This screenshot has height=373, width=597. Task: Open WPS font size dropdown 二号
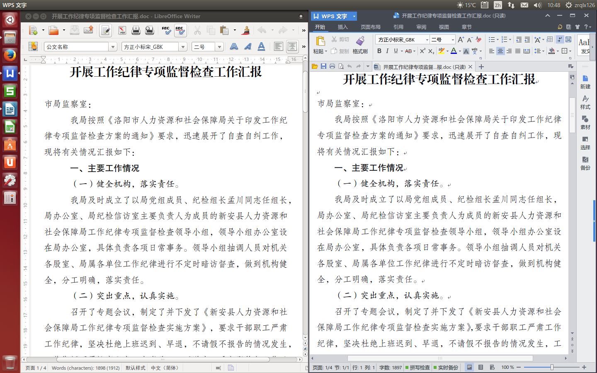(x=453, y=40)
